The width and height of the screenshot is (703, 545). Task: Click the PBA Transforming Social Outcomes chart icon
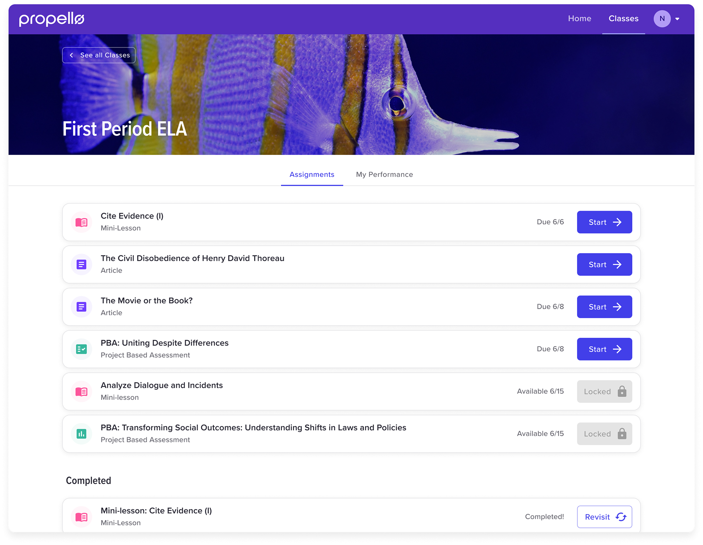(x=81, y=434)
